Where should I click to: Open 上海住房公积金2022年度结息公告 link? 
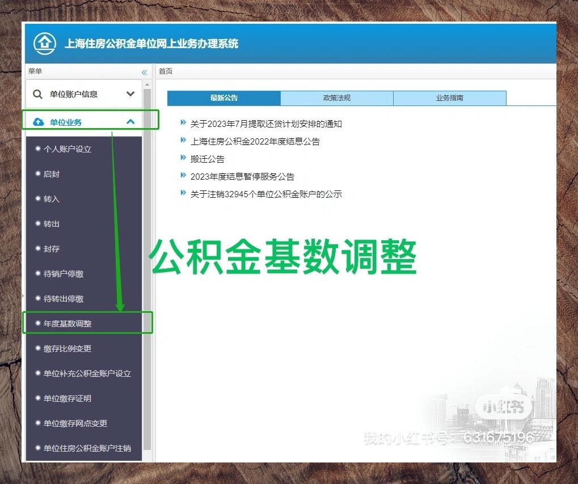point(255,142)
